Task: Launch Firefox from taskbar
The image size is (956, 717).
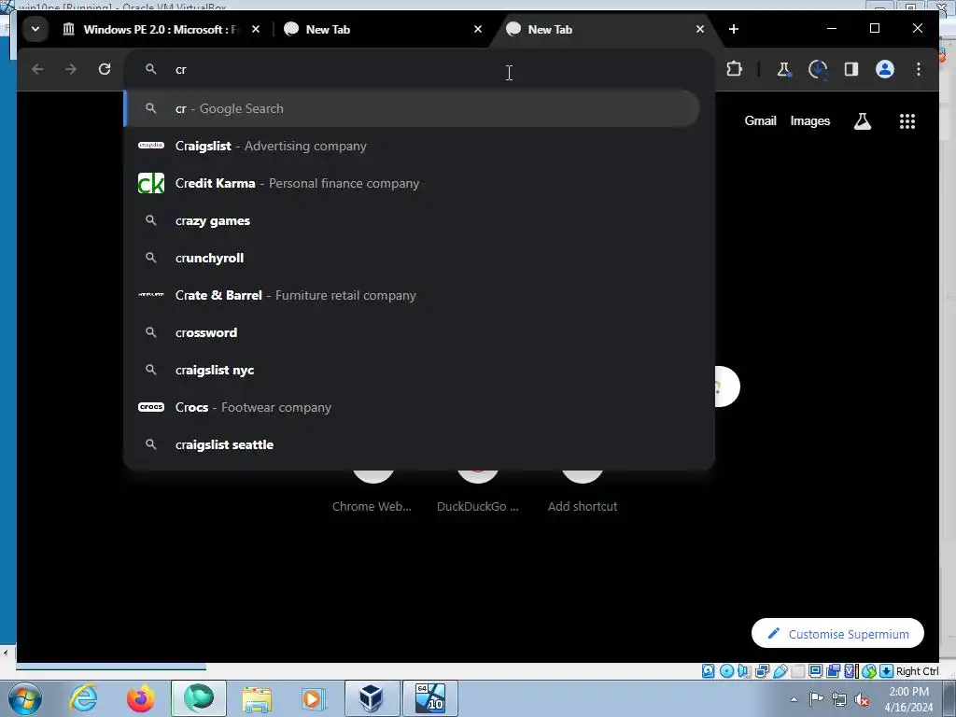Action: 140,698
